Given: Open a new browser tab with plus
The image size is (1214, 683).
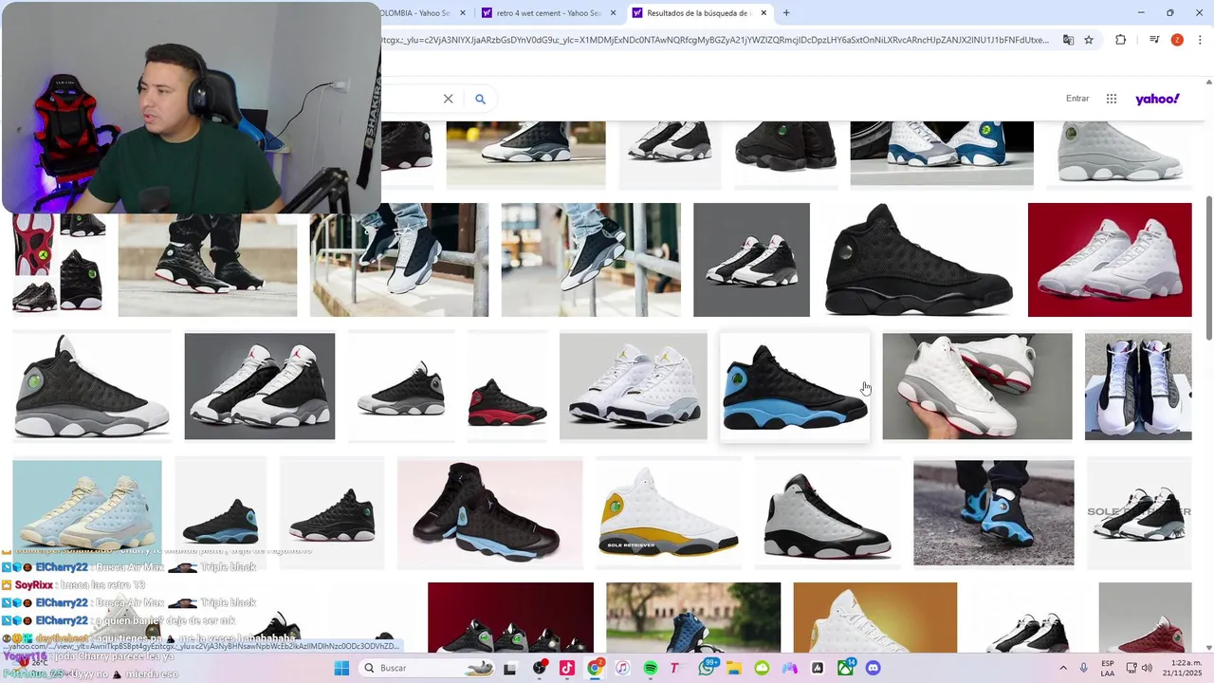Looking at the screenshot, I should [x=786, y=12].
